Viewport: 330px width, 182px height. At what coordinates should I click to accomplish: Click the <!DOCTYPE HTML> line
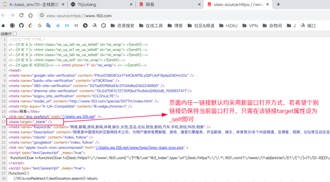27,40
